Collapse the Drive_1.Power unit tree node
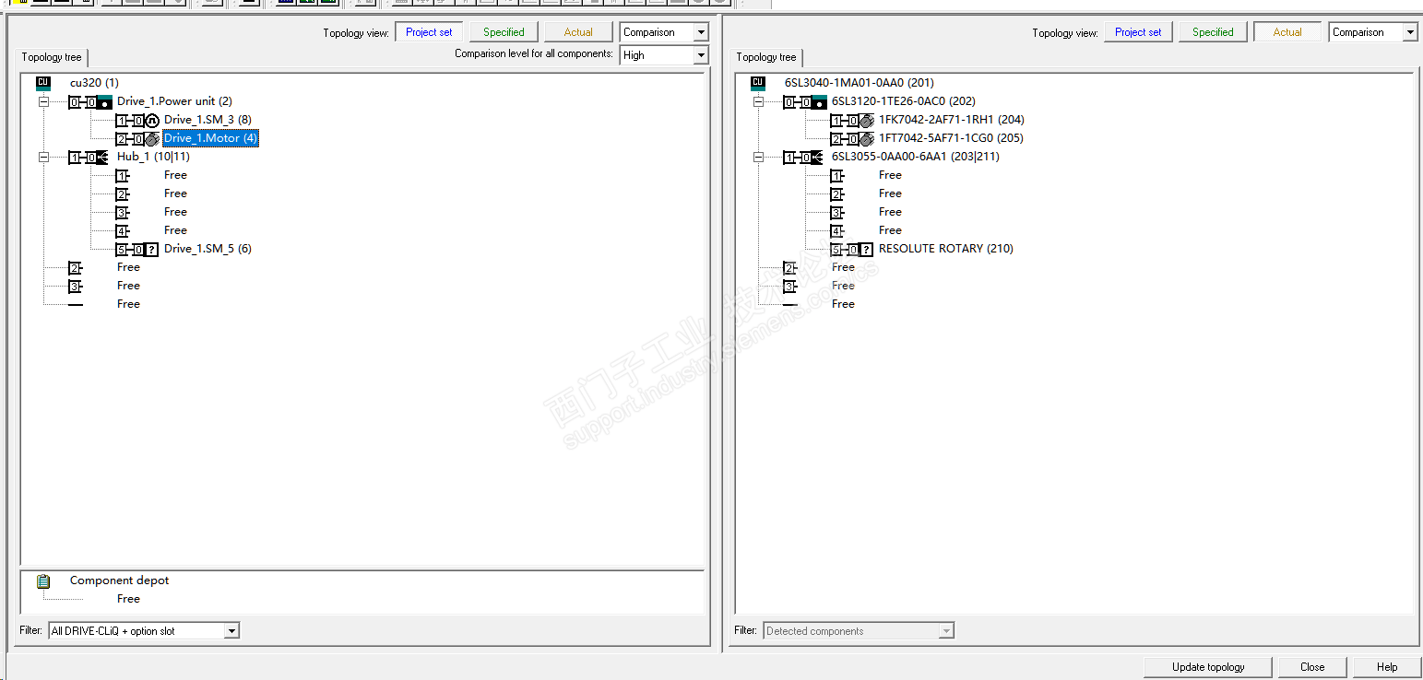 pos(42,101)
